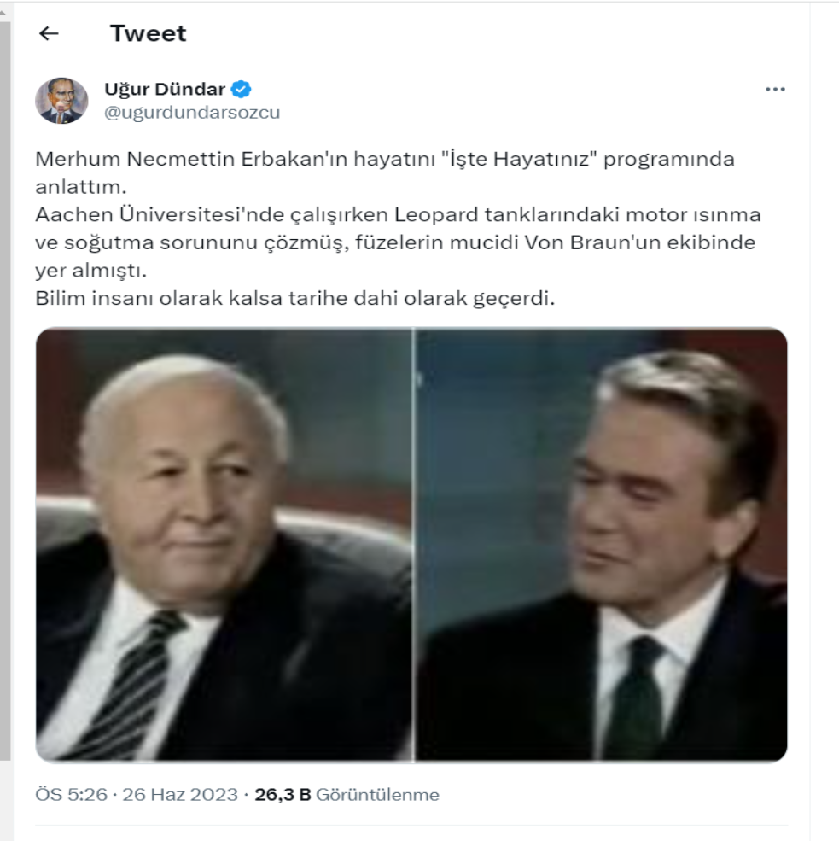Go back using the left arrow
This screenshot has width=839, height=841.
coord(49,34)
